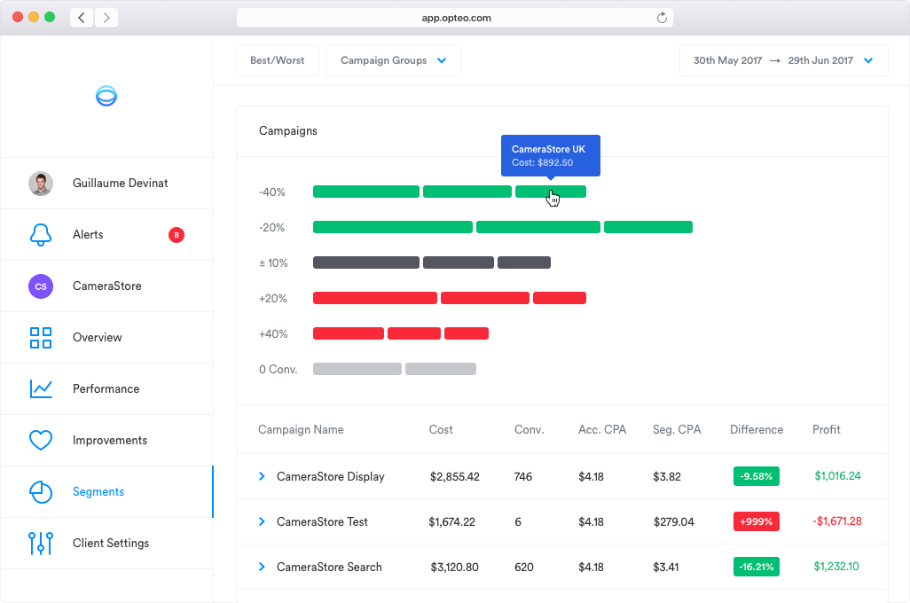Viewport: 910px width, 603px height.
Task: Expand CameraStore Test row chevron
Action: tap(262, 521)
